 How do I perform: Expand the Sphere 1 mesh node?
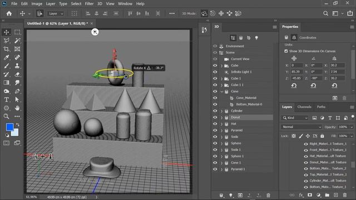pyautogui.click(x=221, y=156)
